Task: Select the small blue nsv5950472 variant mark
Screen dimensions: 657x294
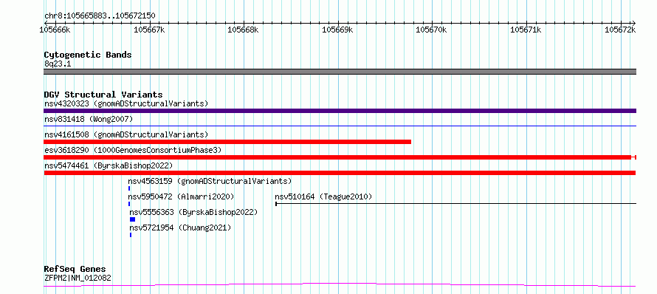Action: [129, 204]
